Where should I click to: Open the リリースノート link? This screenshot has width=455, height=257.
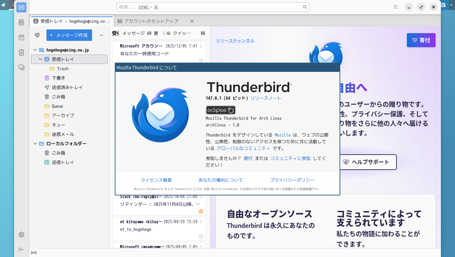[x=266, y=98]
